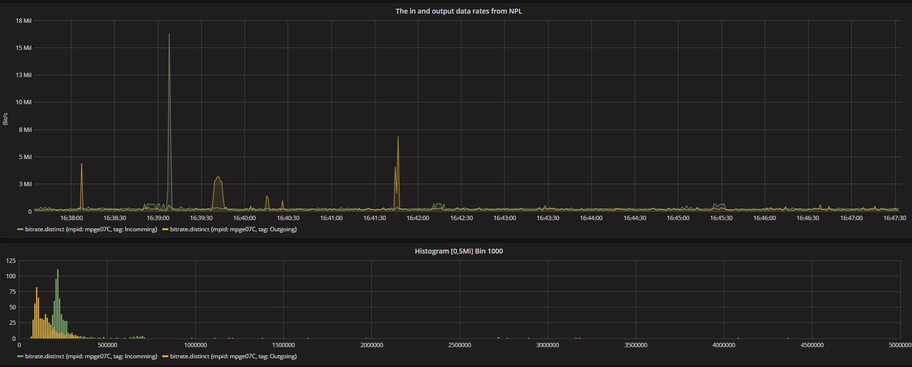Click the '16:45:30' time axis label
912x367 pixels.
click(721, 218)
